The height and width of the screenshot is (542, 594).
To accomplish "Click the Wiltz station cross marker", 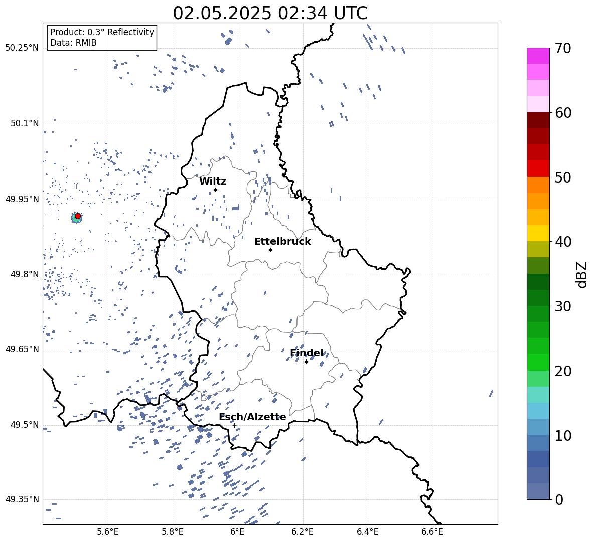I will [216, 190].
